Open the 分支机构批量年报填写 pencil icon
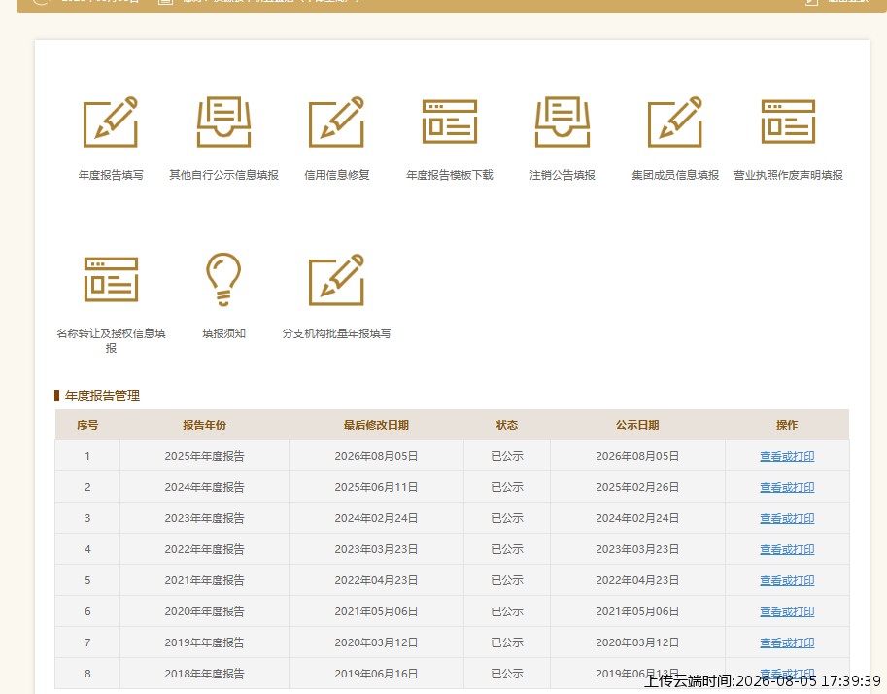This screenshot has width=887, height=694. (336, 280)
